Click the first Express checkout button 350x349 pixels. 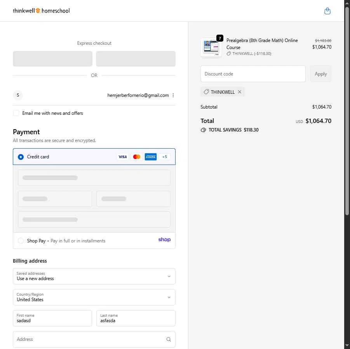[53, 59]
